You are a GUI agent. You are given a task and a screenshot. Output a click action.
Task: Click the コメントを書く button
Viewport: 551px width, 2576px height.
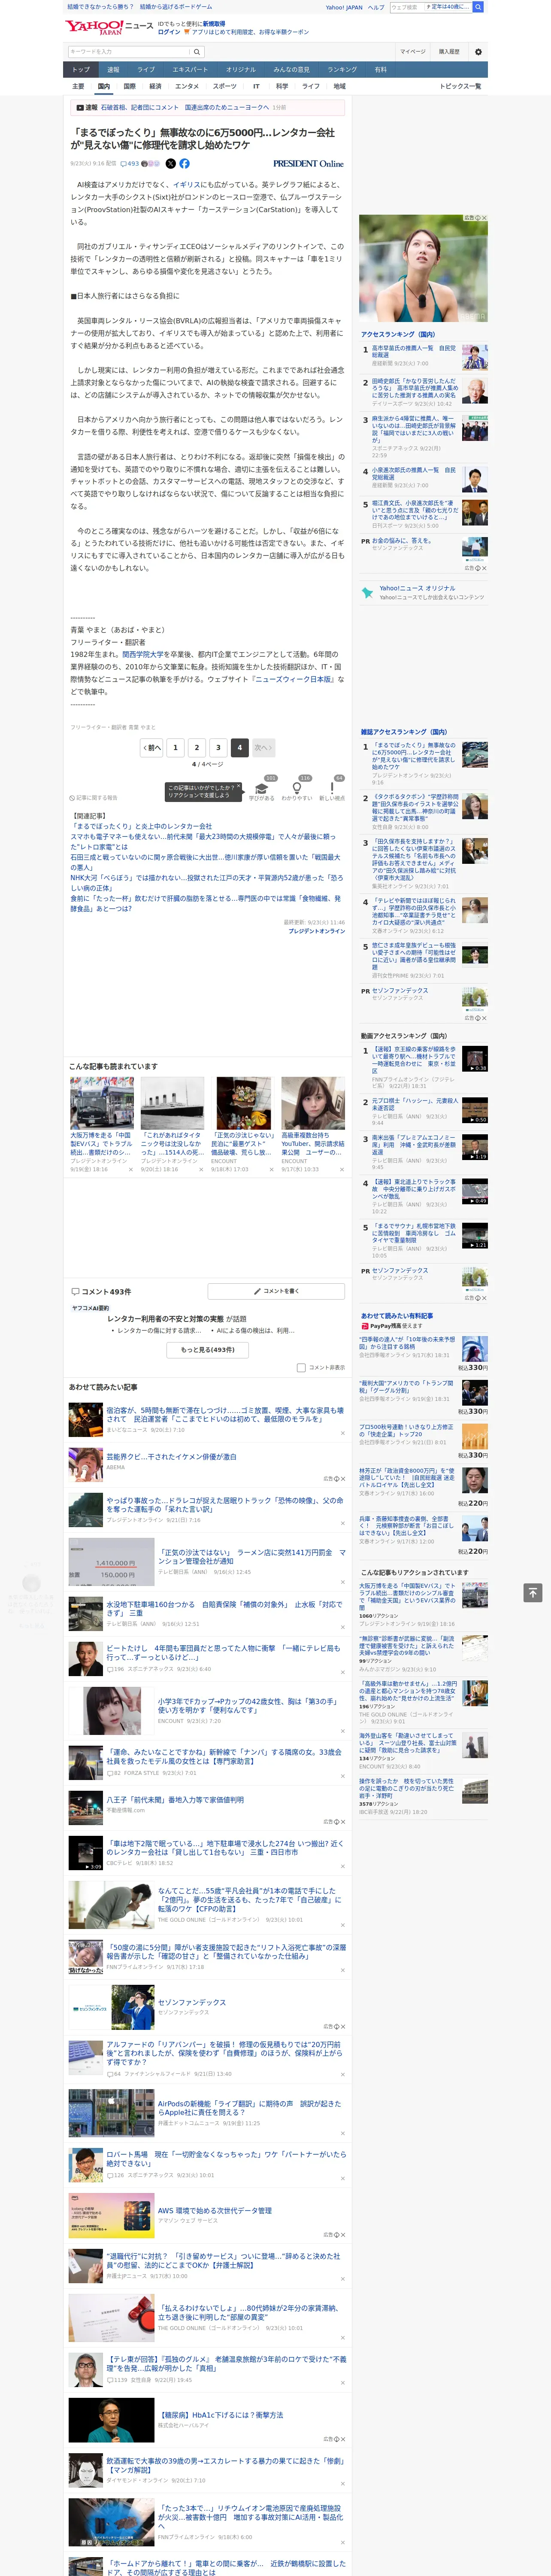click(x=276, y=1291)
